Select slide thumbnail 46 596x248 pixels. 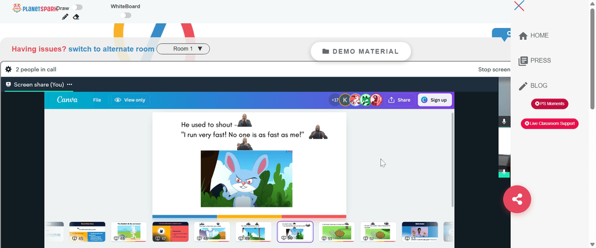pyautogui.click(x=129, y=232)
